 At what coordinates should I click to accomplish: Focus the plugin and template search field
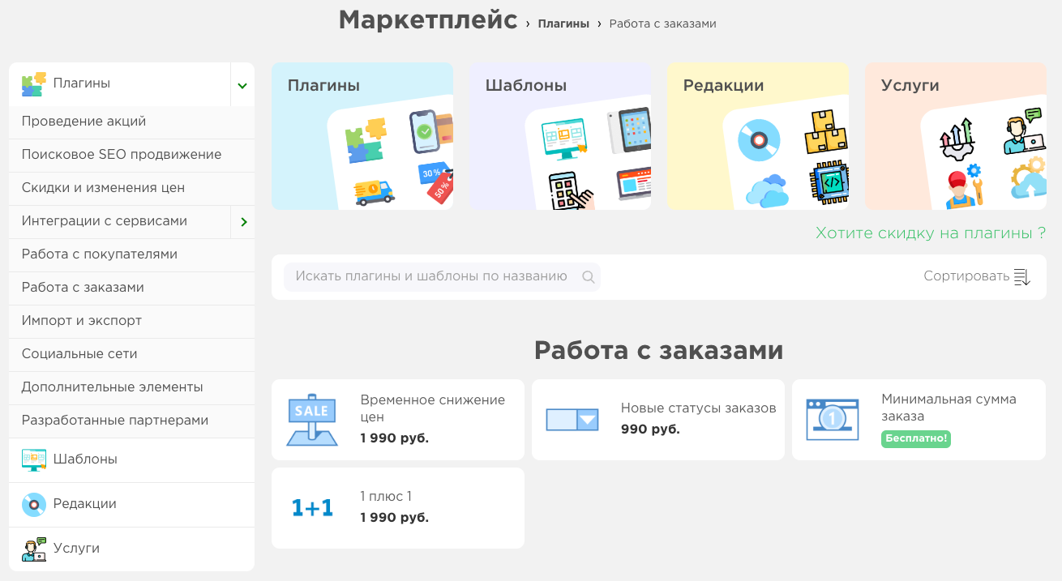(x=431, y=276)
